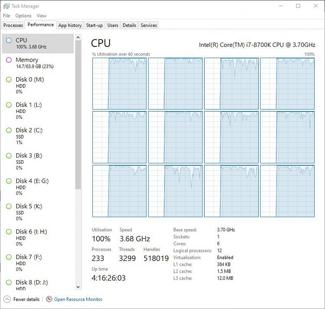The width and height of the screenshot is (325, 309).
Task: Click the CPU circle icon in sidebar
Action: (x=9, y=40)
